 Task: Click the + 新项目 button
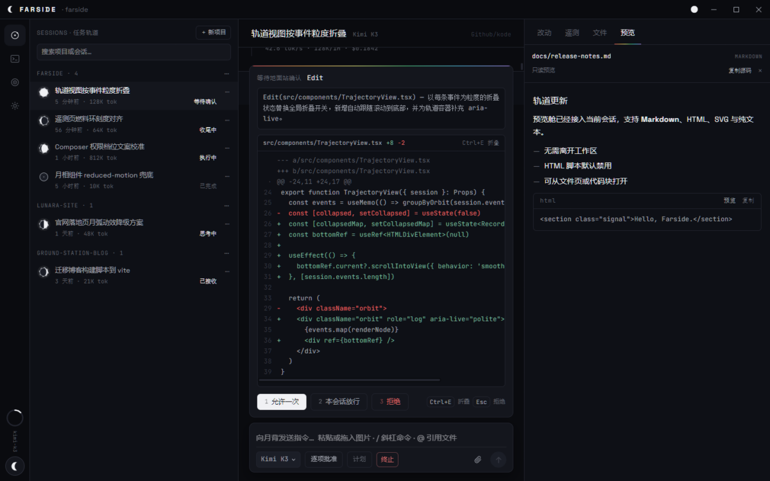tap(213, 32)
